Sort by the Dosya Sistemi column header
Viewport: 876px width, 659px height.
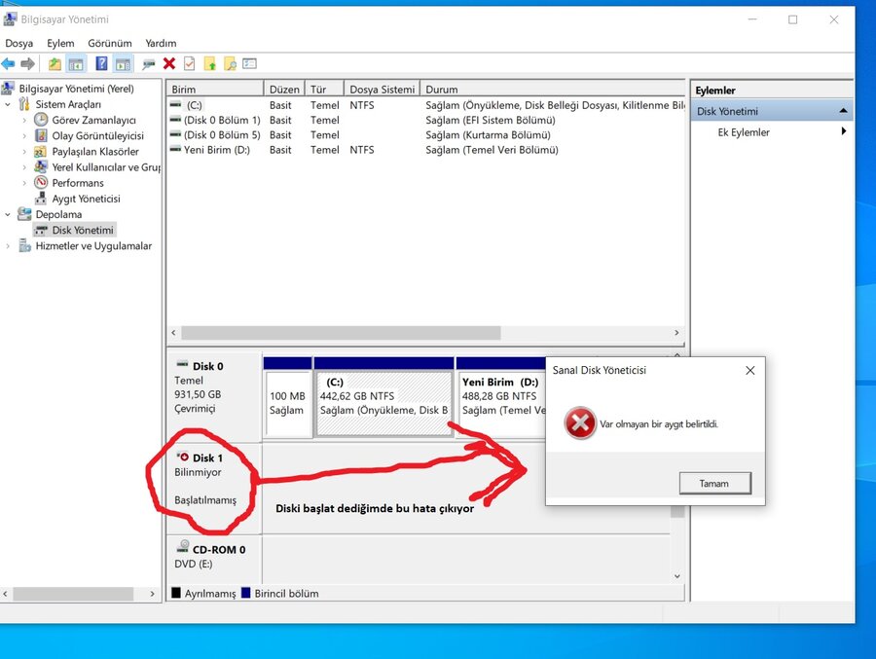(x=382, y=89)
